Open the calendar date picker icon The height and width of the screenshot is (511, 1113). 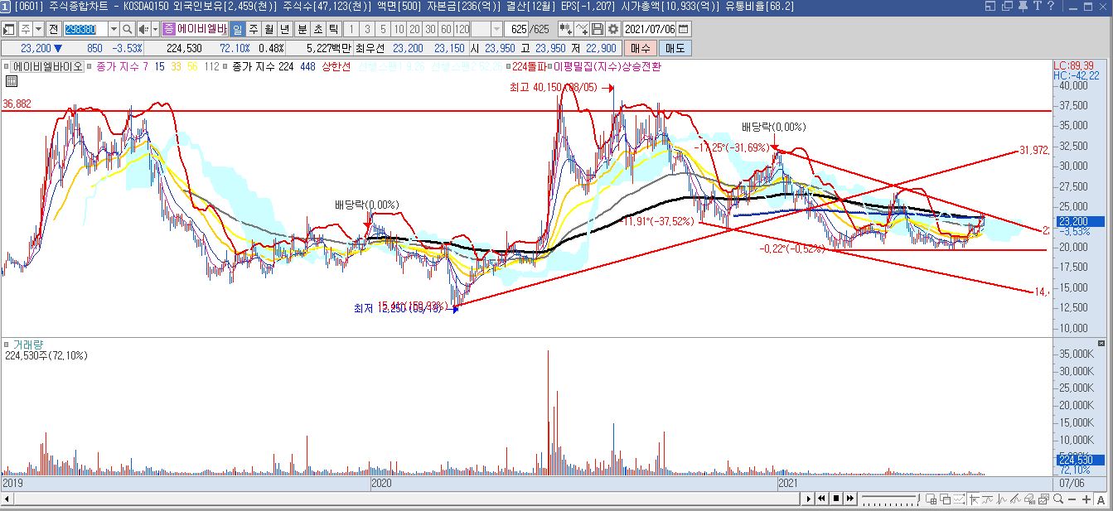tap(685, 29)
